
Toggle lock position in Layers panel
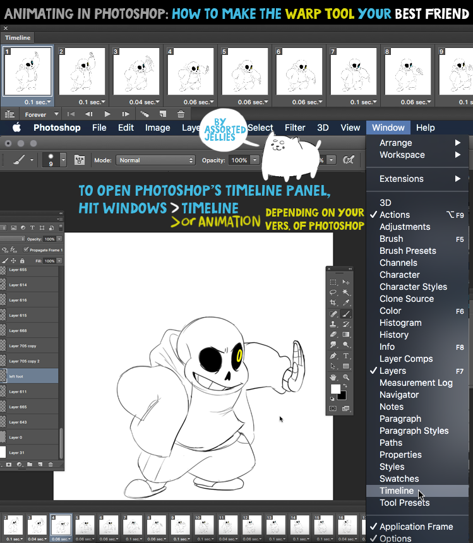tap(13, 261)
